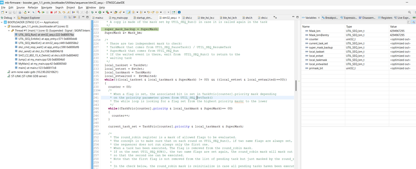The image size is (416, 169).
Task: Click the Save All toolbar icon
Action: [x=14, y=12]
